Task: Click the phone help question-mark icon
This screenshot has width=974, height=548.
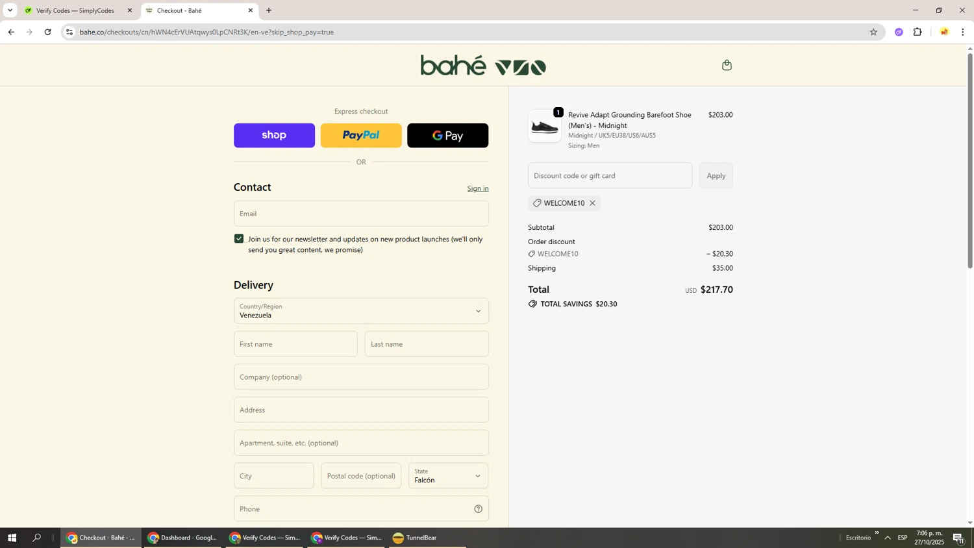Action: click(478, 509)
